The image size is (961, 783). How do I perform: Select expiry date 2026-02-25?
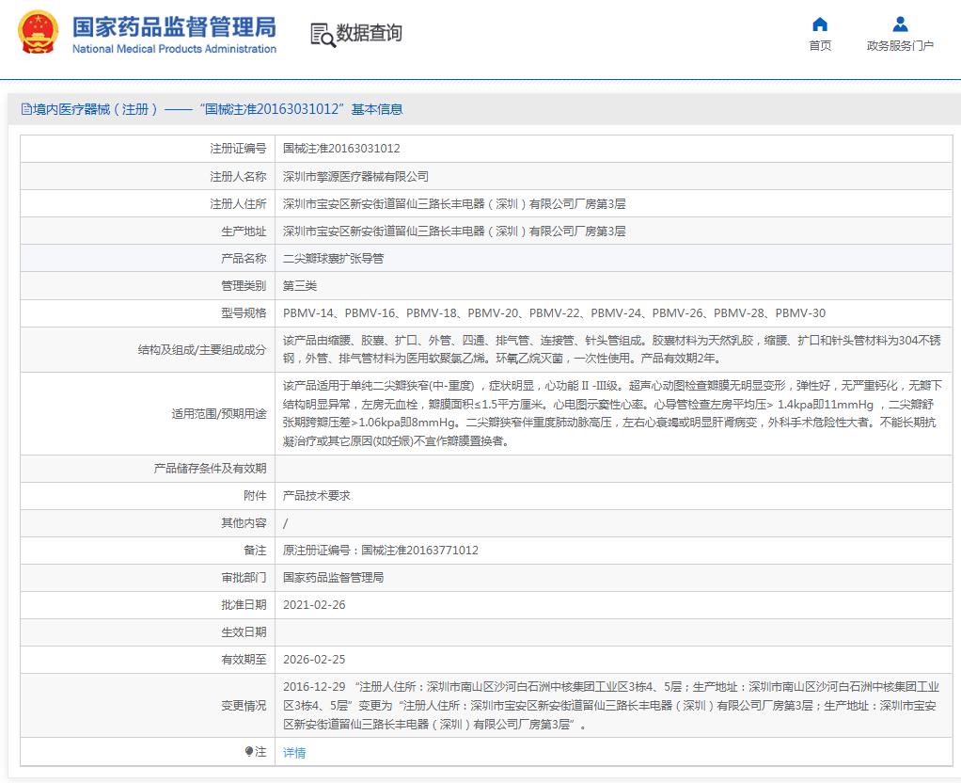pyautogui.click(x=314, y=660)
